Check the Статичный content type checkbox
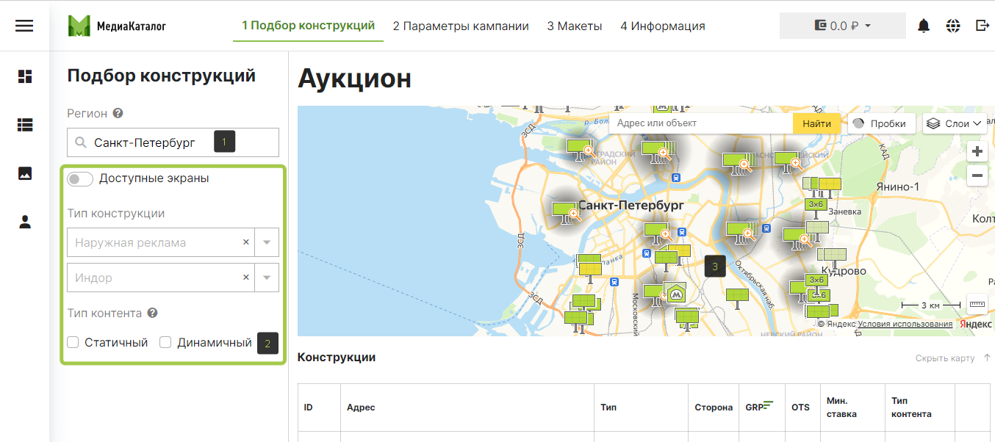Image resolution: width=995 pixels, height=442 pixels. (72, 342)
